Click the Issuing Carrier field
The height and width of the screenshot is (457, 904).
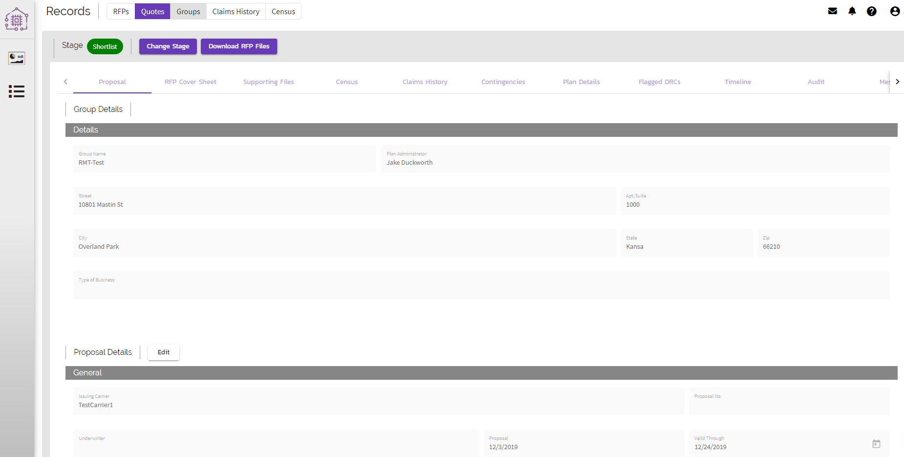tap(379, 401)
